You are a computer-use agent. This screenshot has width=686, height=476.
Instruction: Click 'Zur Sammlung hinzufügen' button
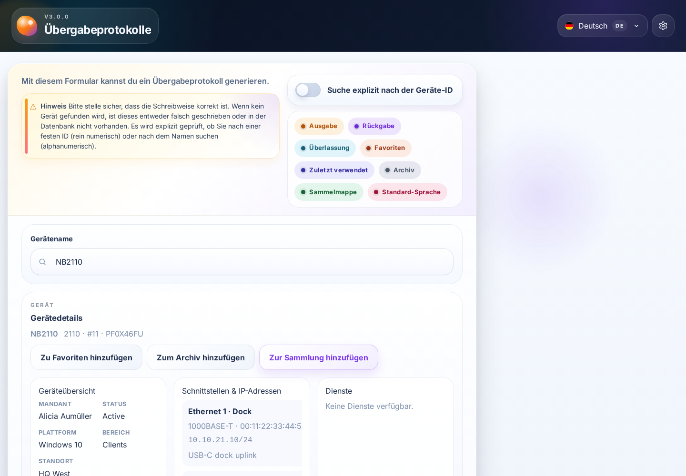(x=319, y=357)
